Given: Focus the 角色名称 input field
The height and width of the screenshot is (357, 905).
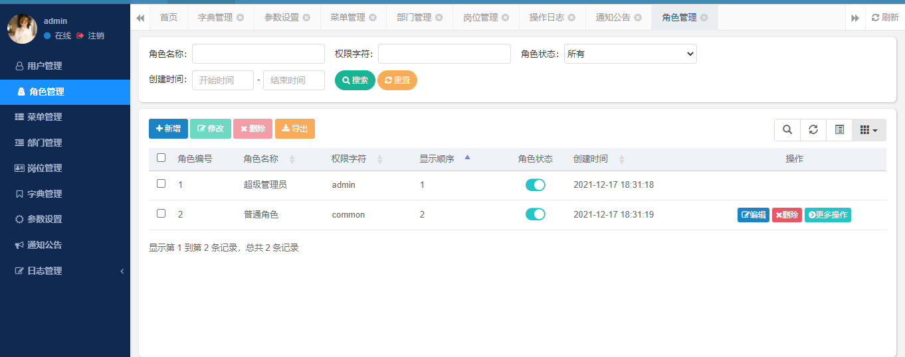Looking at the screenshot, I should click(x=258, y=54).
